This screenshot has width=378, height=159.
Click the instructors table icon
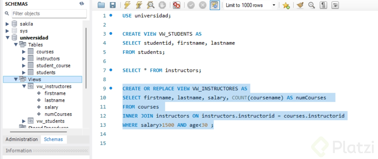pyautogui.click(x=31, y=59)
